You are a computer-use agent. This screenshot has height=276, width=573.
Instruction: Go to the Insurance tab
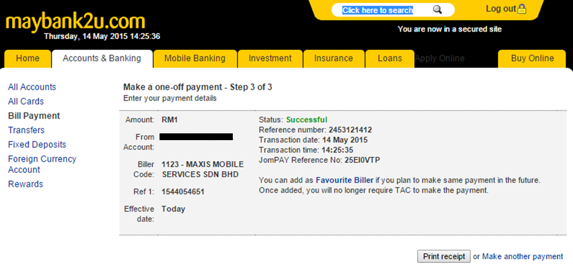[333, 58]
